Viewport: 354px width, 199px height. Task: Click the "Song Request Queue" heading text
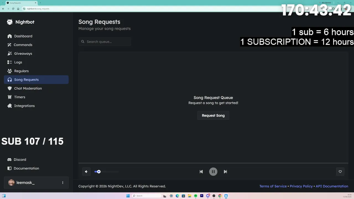[x=213, y=98]
